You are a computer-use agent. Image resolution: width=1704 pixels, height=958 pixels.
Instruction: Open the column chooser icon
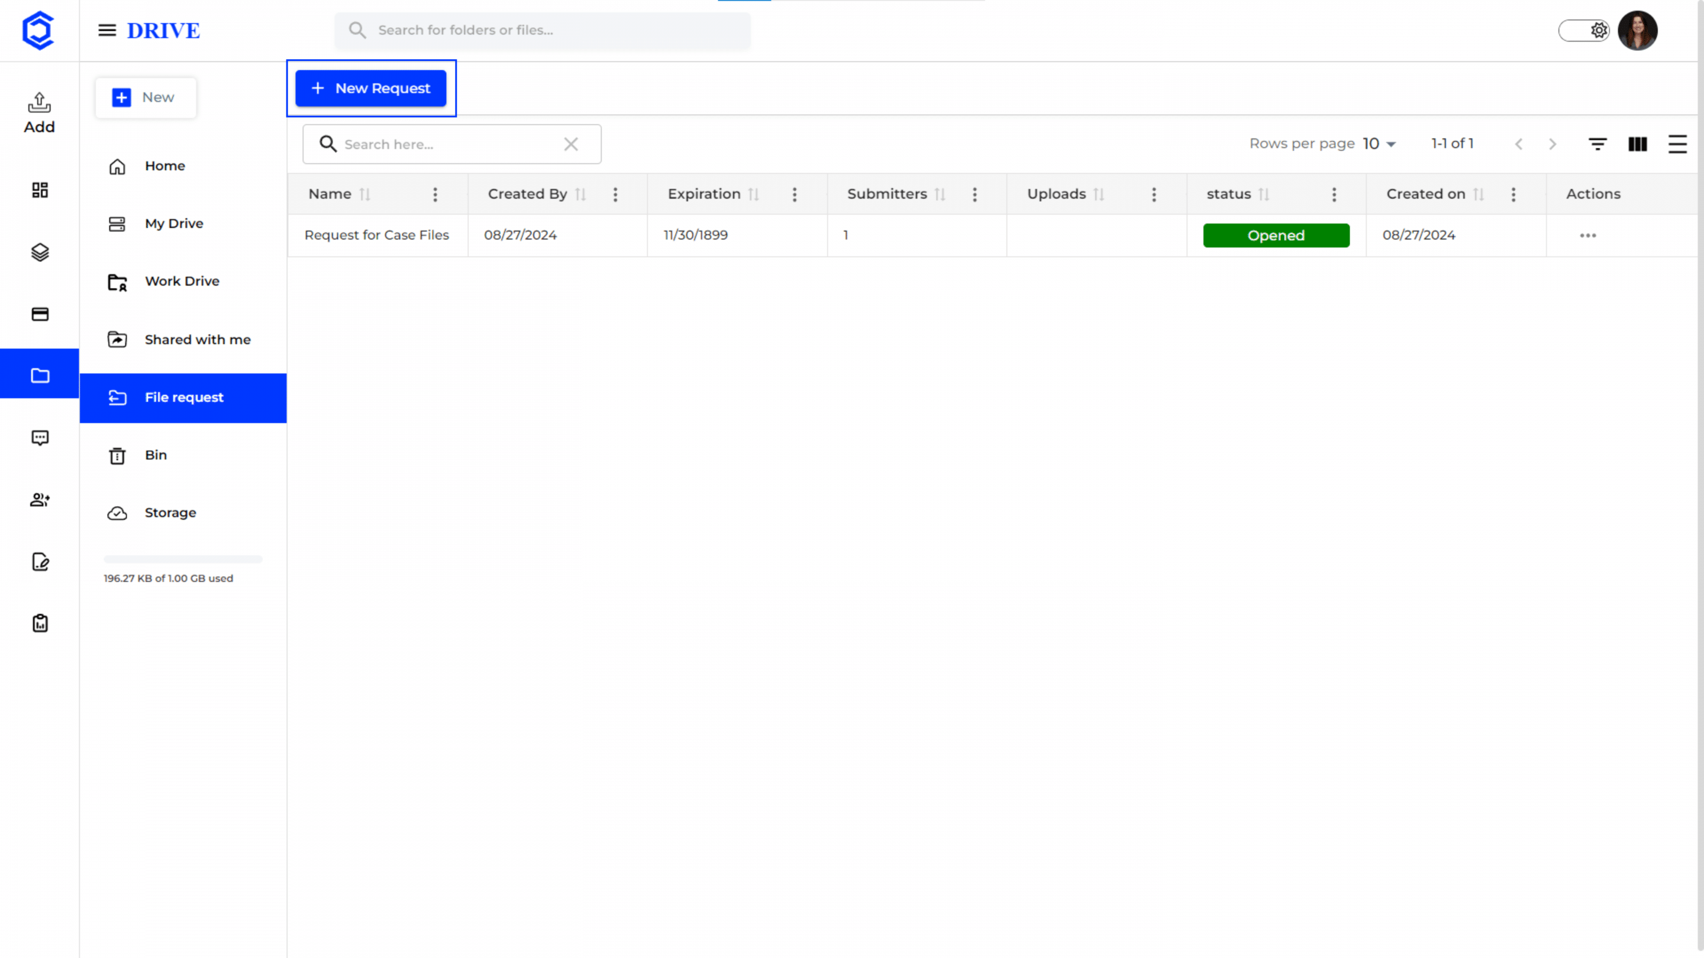(1637, 144)
